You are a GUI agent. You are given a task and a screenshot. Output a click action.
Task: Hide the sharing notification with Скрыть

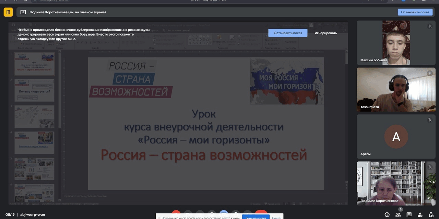click(x=276, y=218)
